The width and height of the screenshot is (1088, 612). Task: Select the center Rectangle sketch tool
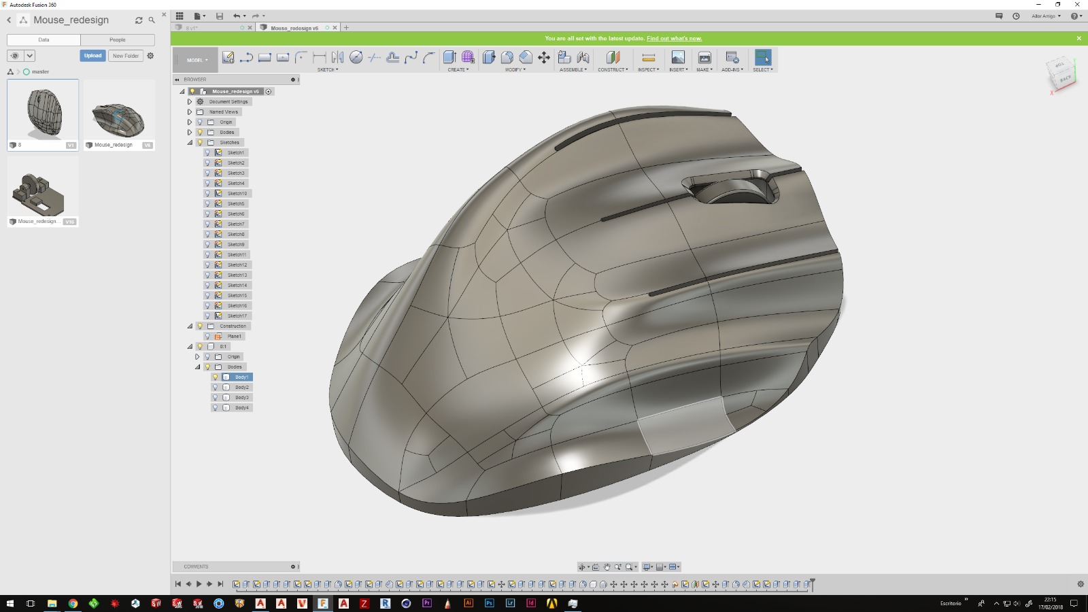283,58
